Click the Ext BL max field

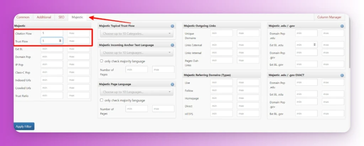pos(79,49)
